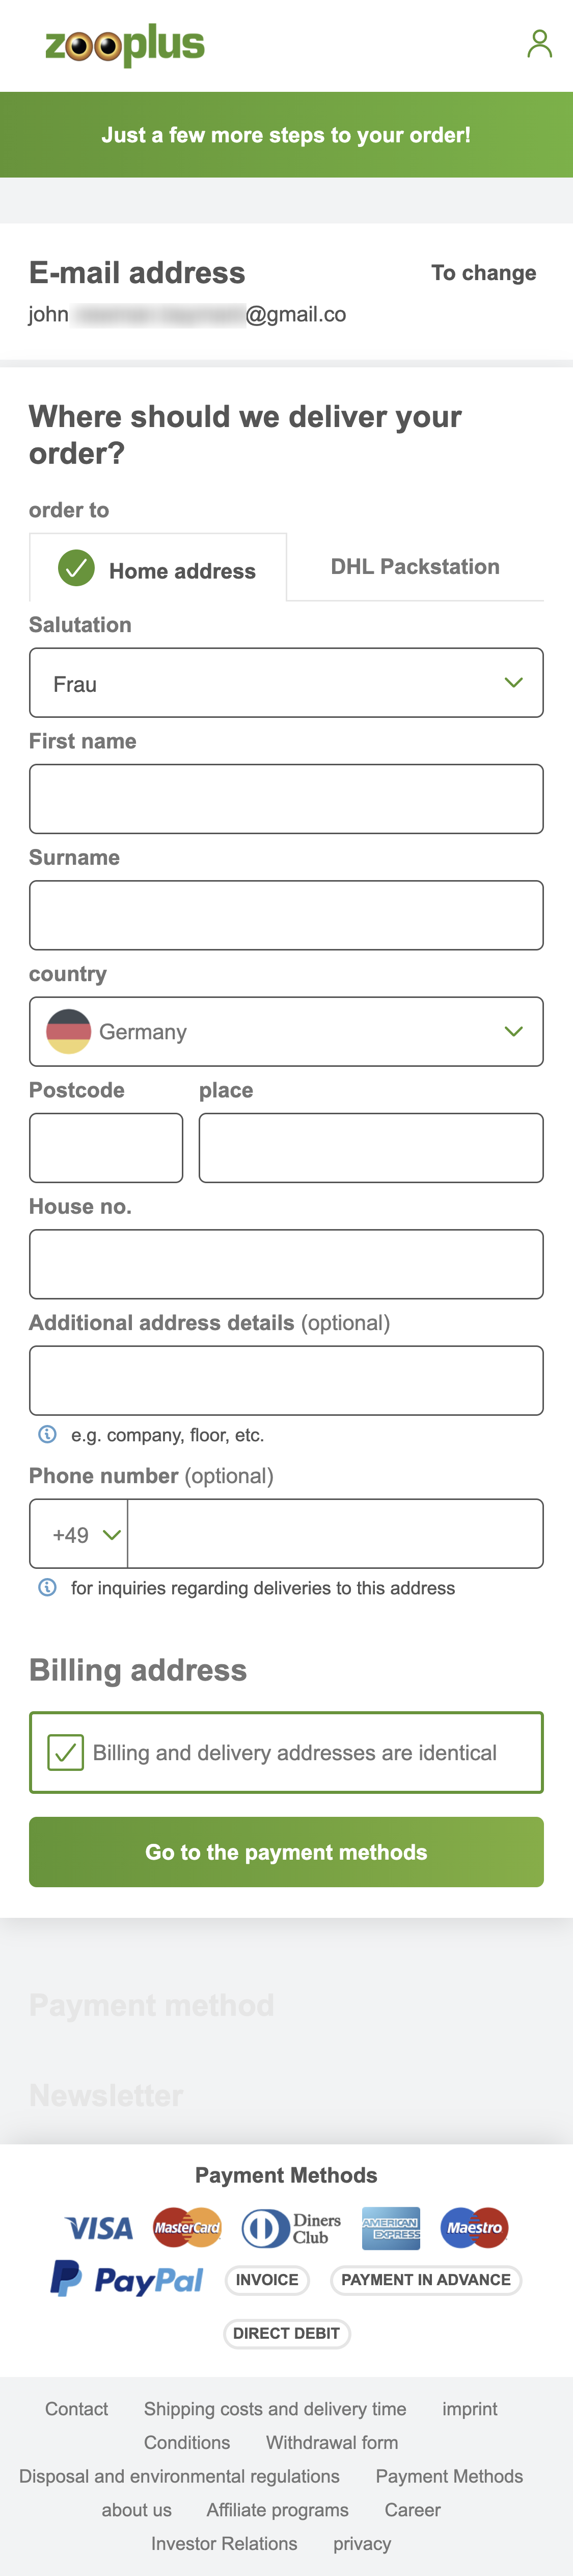Screen dimensions: 573x2576
Task: Open the Salutation dropdown showing Frau
Action: pyautogui.click(x=286, y=683)
